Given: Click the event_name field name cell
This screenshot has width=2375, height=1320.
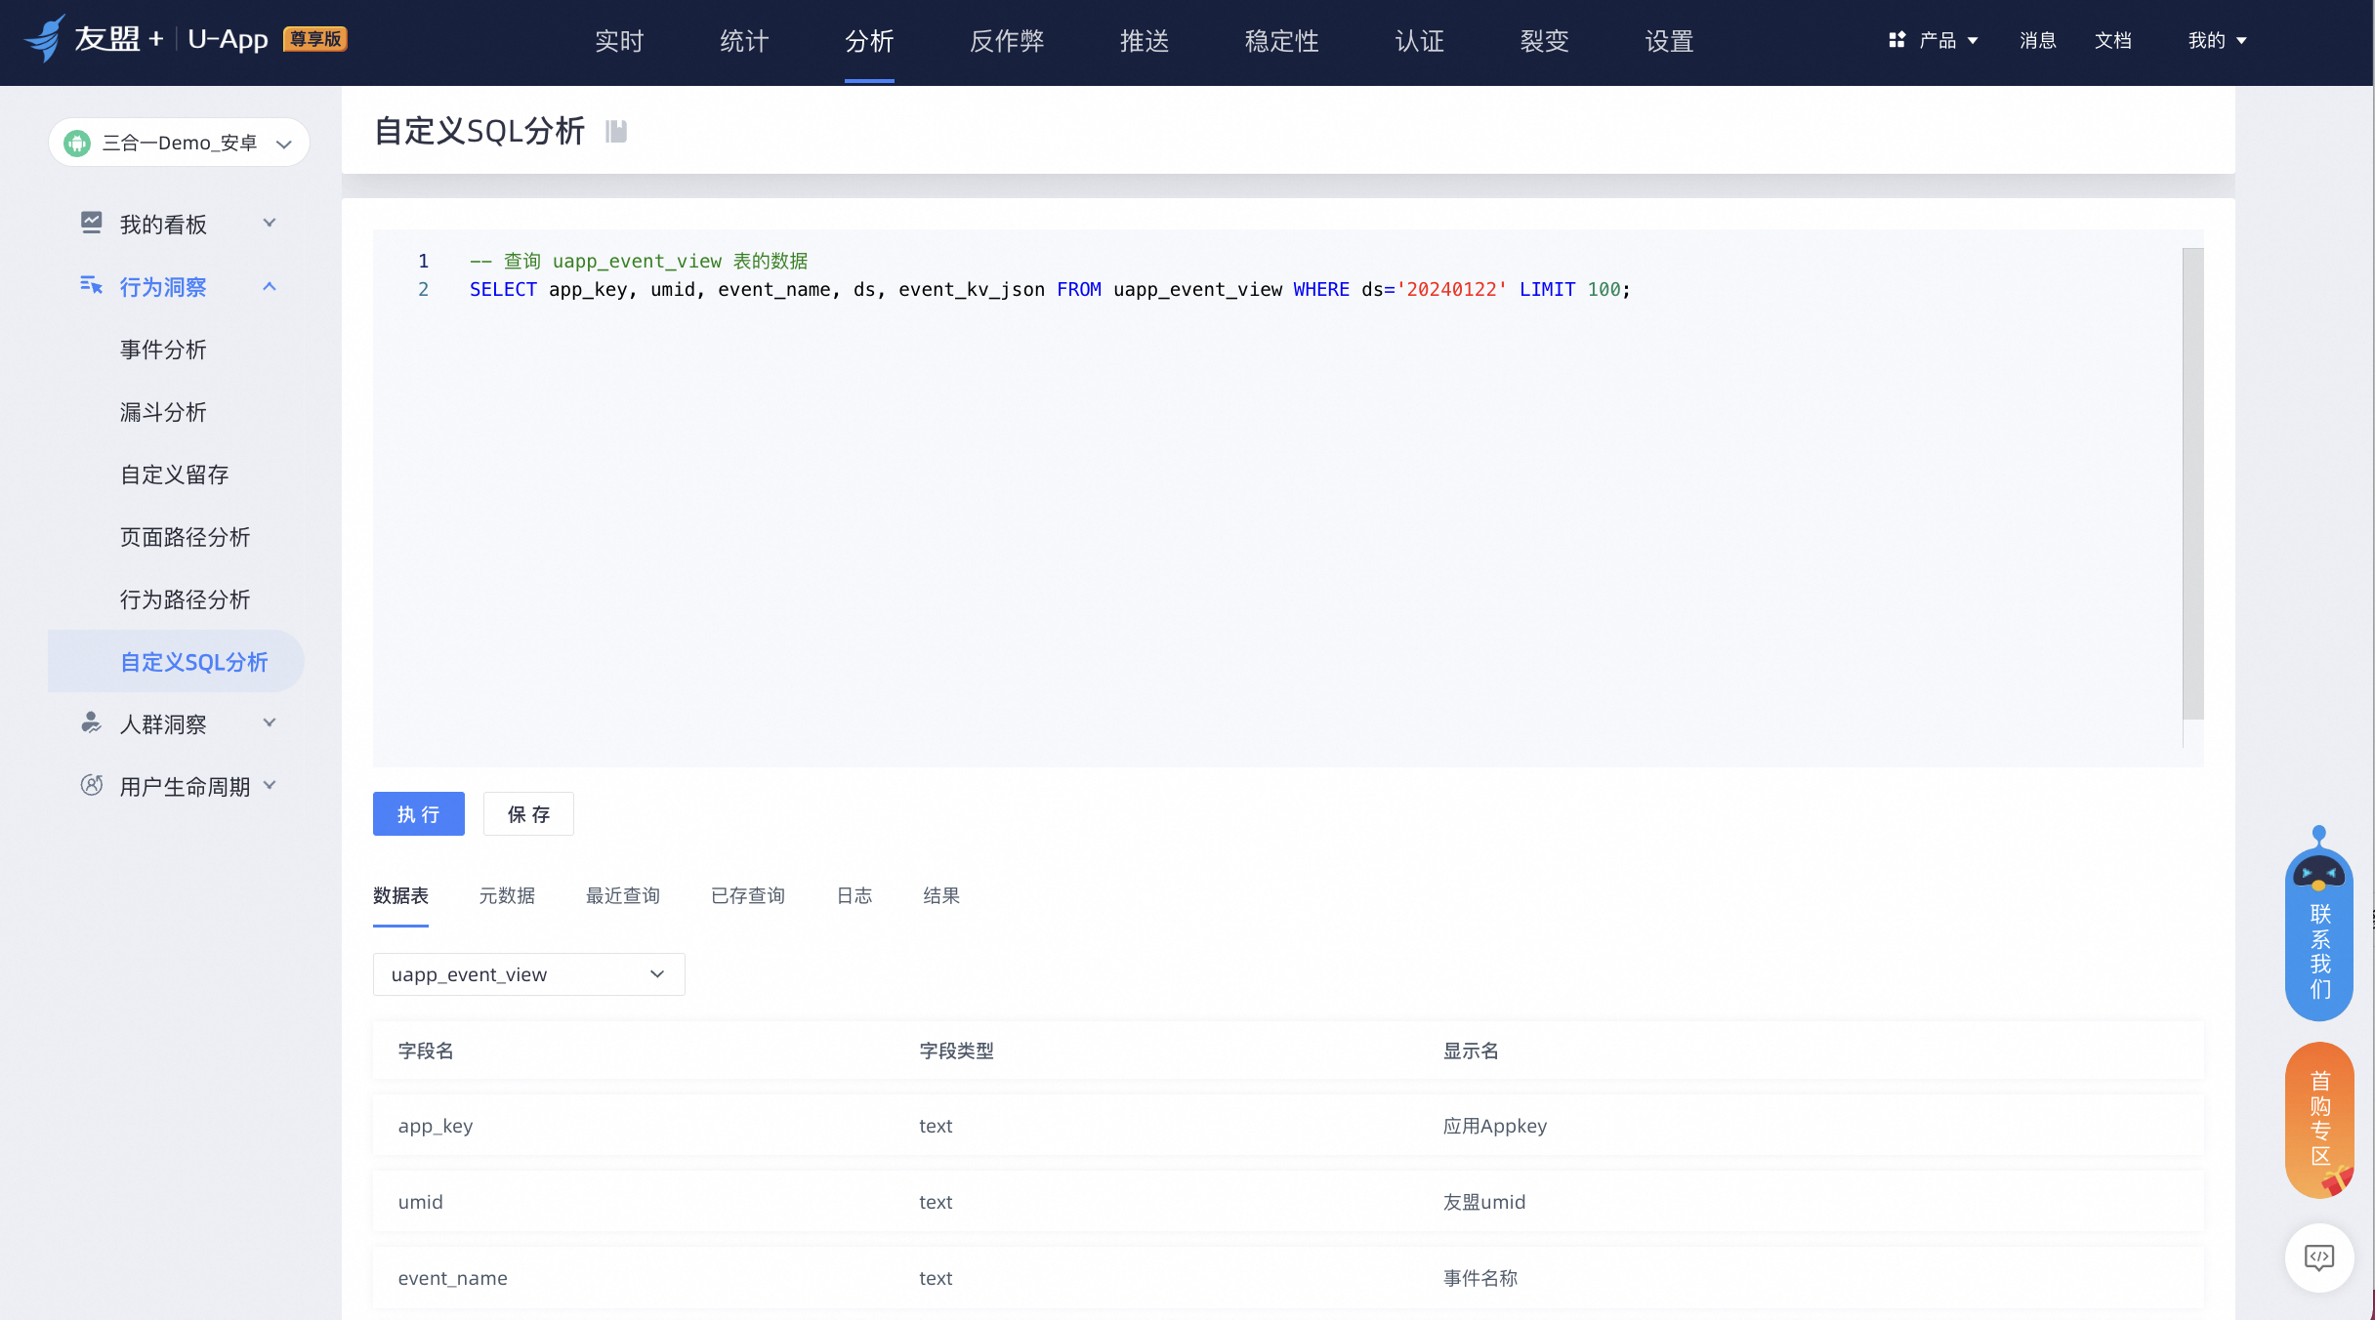Looking at the screenshot, I should click(453, 1278).
